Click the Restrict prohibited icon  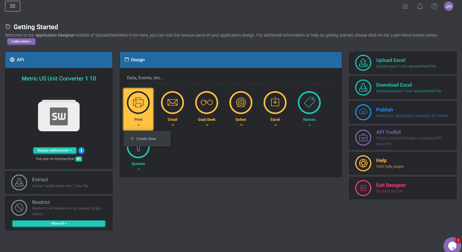[19, 208]
